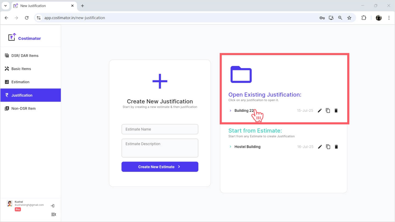Open DSR/ DAR Items in sidebar

[30, 56]
